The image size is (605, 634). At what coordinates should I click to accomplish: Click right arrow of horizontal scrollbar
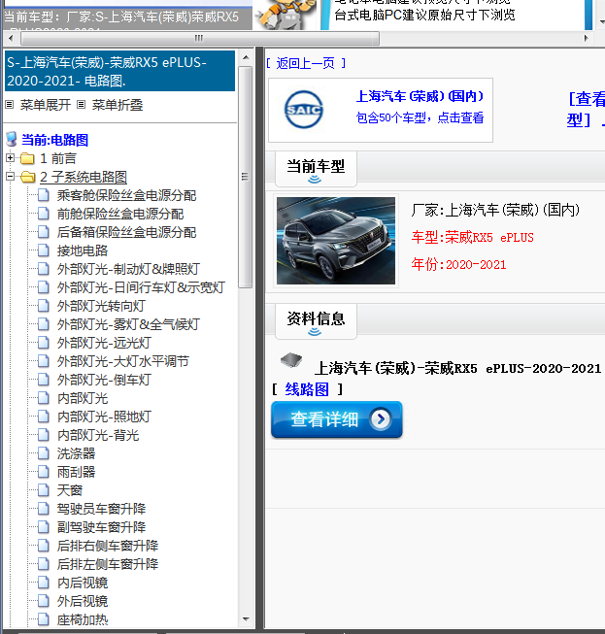tap(586, 39)
